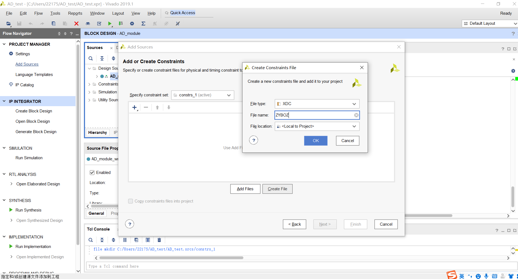Expand the Design Sources tree node

tap(89, 68)
